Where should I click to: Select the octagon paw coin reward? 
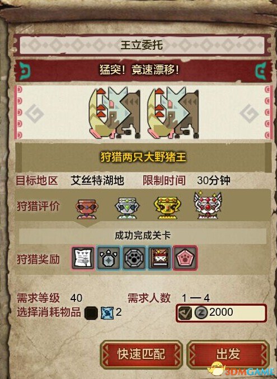[134, 258]
